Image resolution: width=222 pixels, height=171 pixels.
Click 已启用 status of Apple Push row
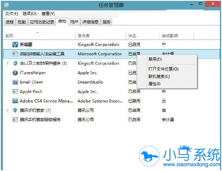click(x=134, y=92)
